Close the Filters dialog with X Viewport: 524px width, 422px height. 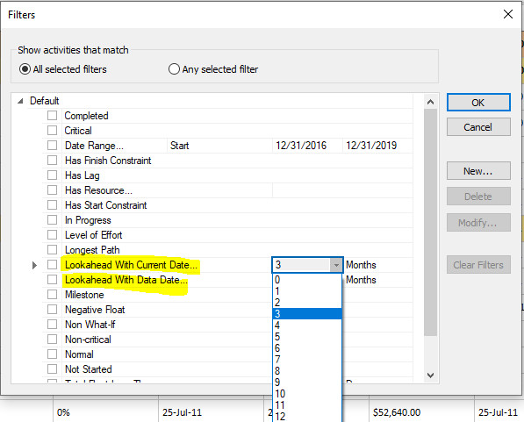click(x=508, y=14)
